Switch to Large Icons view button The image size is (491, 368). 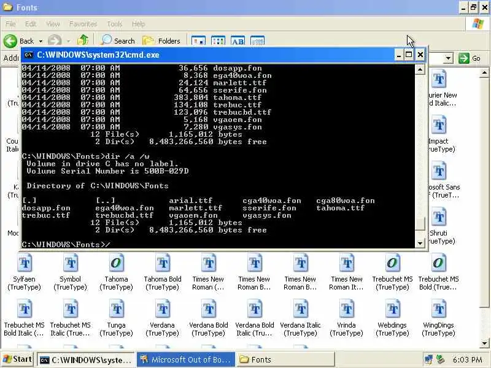[198, 40]
